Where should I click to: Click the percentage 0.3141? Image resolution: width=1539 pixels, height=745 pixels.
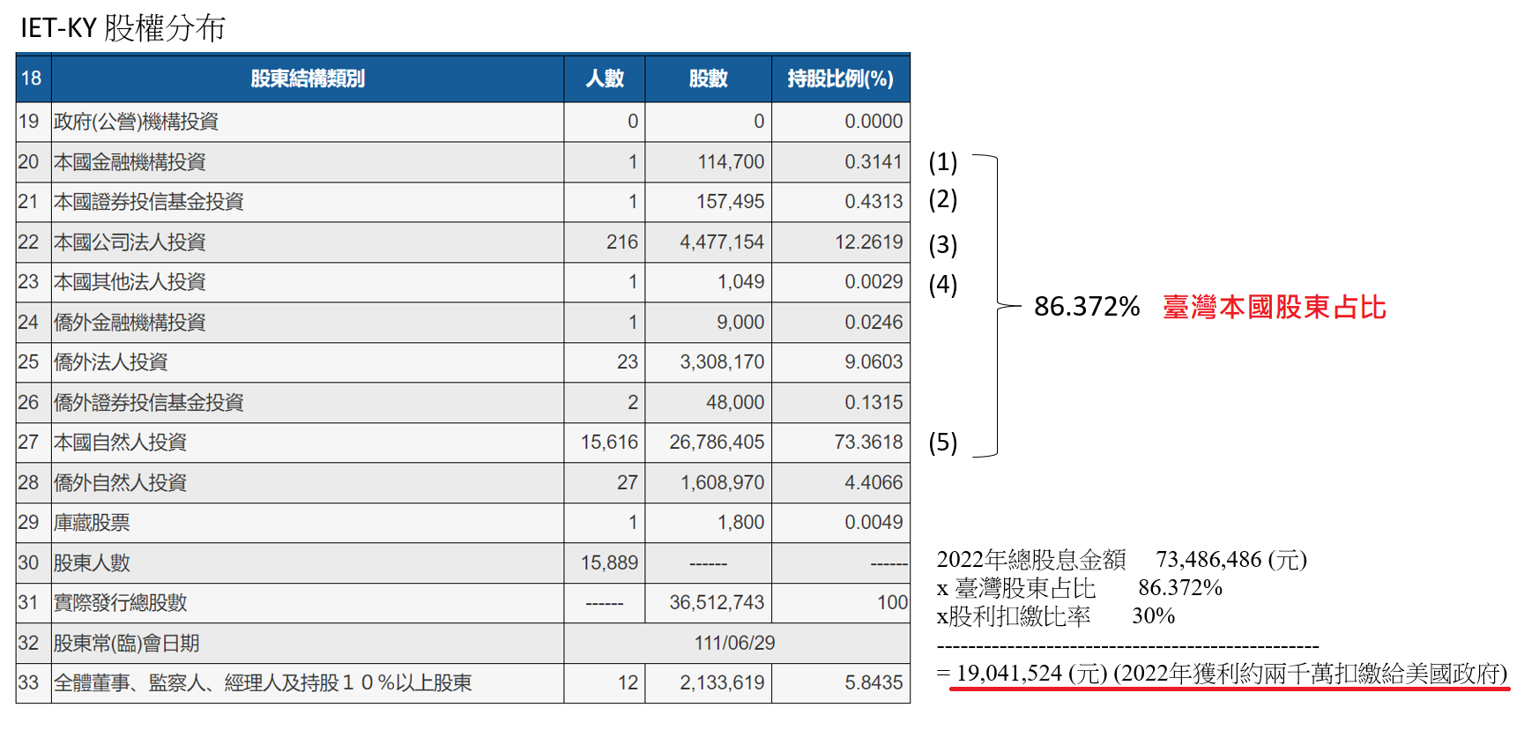point(874,162)
